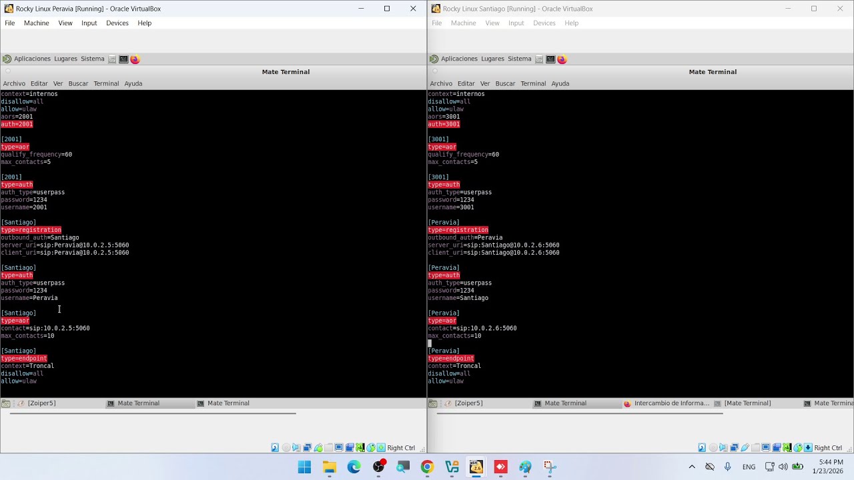The height and width of the screenshot is (480, 854).
Task: Open File menu in Peravia VirtualBox window
Action: click(9, 23)
